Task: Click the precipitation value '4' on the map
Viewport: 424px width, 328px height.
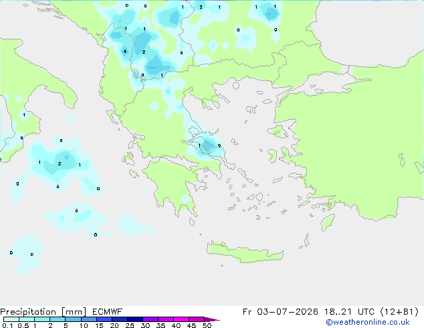Action: (125, 51)
